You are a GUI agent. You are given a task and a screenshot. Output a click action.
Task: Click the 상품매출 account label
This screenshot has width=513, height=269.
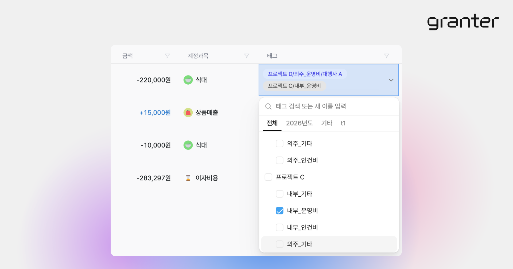(x=207, y=113)
